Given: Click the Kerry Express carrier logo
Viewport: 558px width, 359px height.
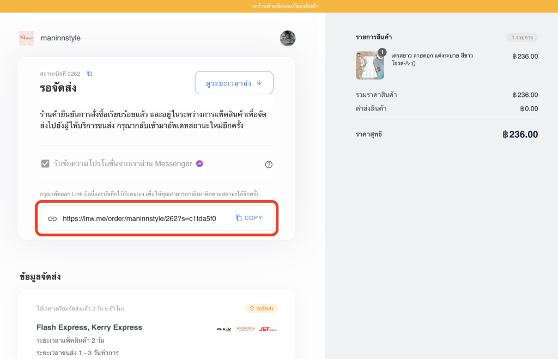Looking at the screenshot, I should point(246,329).
